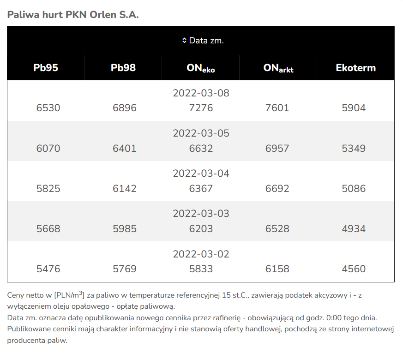Click the ONeko column header
Screen dimensions: 403x353
click(x=201, y=68)
